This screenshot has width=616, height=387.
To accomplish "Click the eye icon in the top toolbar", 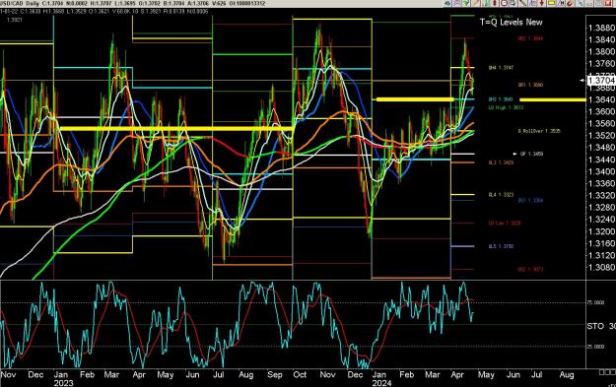I will coord(447,3).
